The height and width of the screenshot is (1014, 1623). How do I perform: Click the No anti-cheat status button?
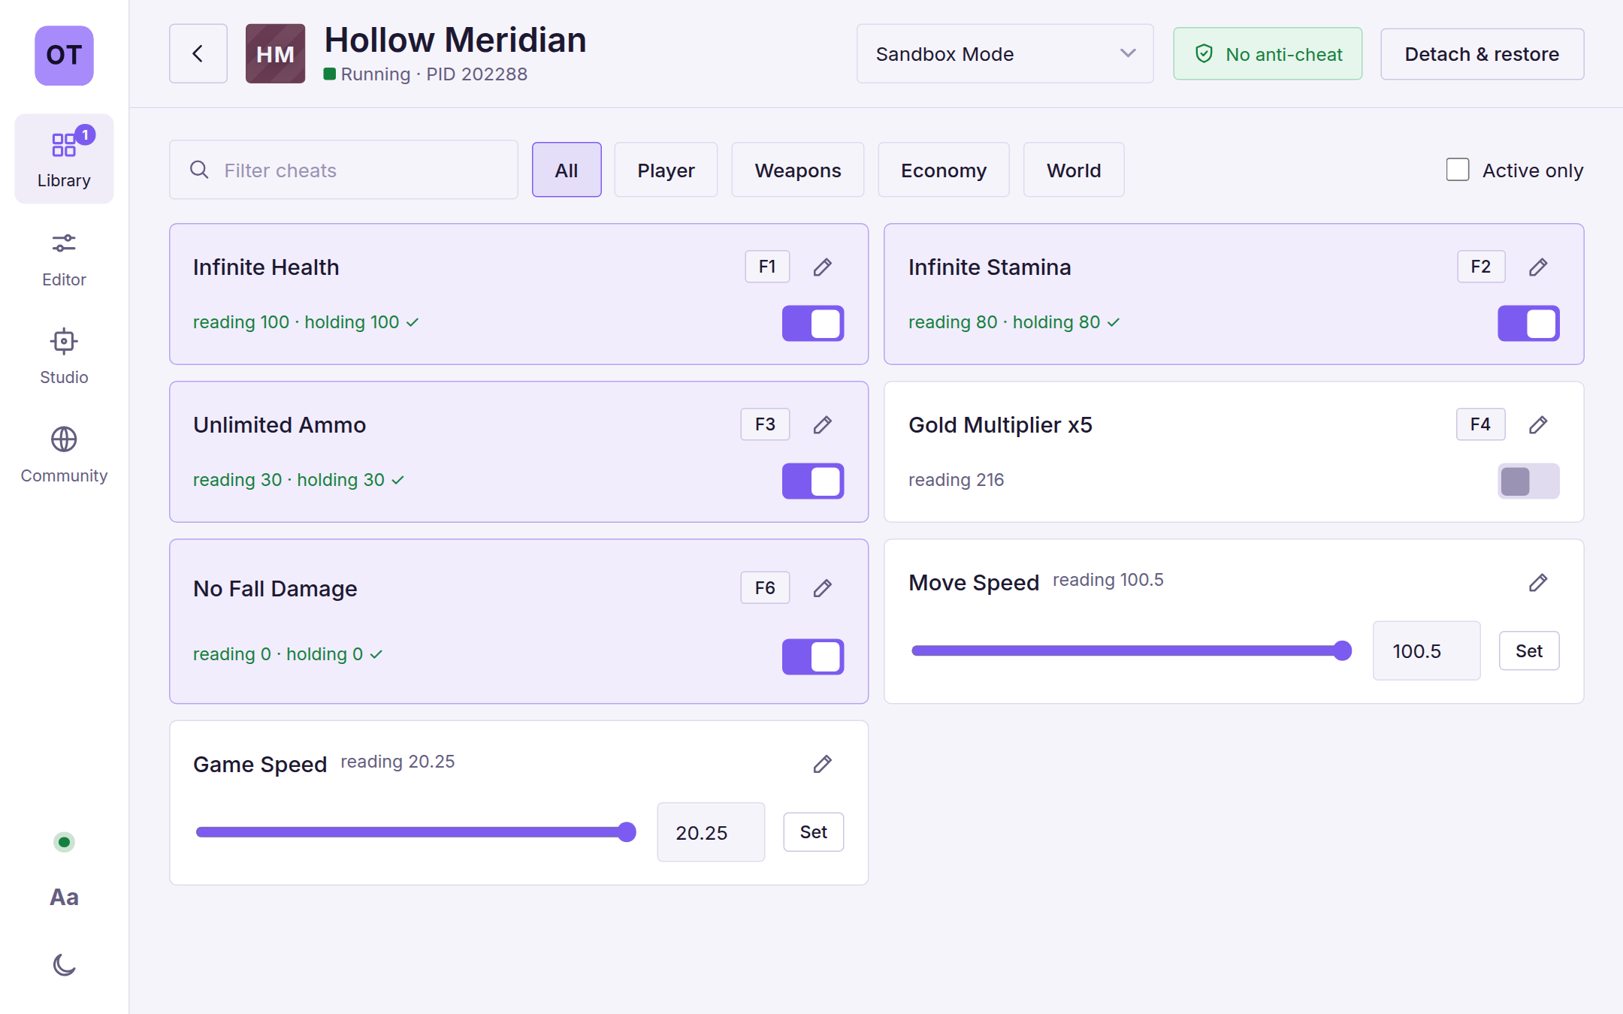[1268, 54]
